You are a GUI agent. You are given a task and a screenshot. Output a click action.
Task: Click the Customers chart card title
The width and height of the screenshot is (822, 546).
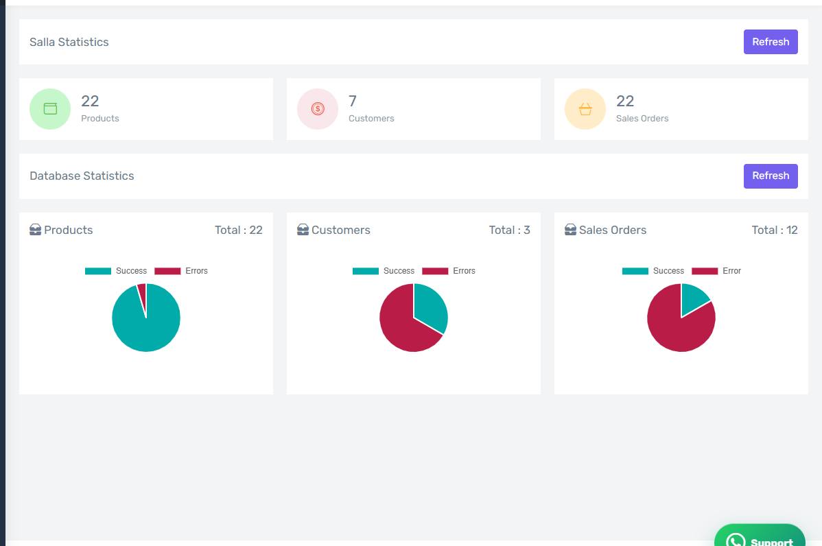341,230
